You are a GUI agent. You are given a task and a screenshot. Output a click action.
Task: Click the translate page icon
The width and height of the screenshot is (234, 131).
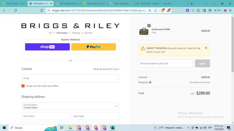click(150, 11)
